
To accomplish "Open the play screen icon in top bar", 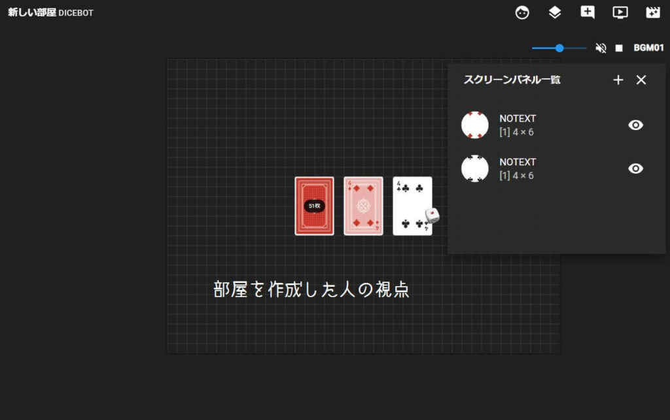I will [x=620, y=12].
